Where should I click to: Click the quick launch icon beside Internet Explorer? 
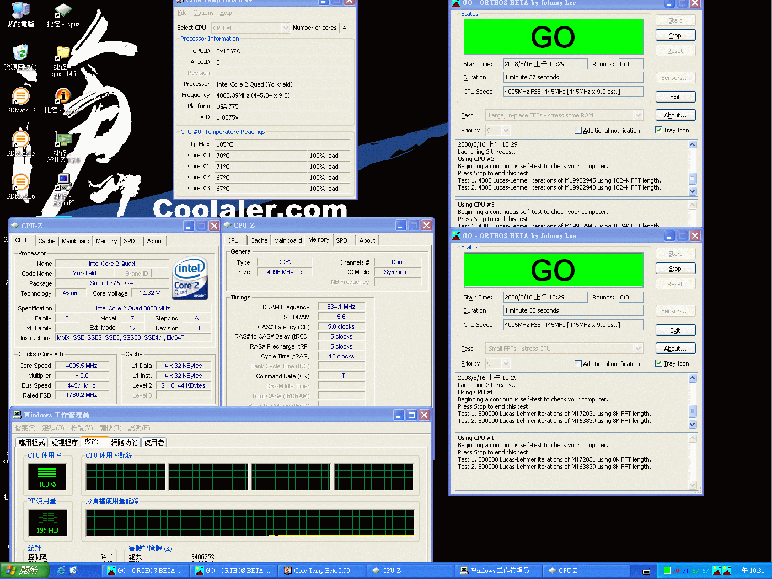(73, 571)
